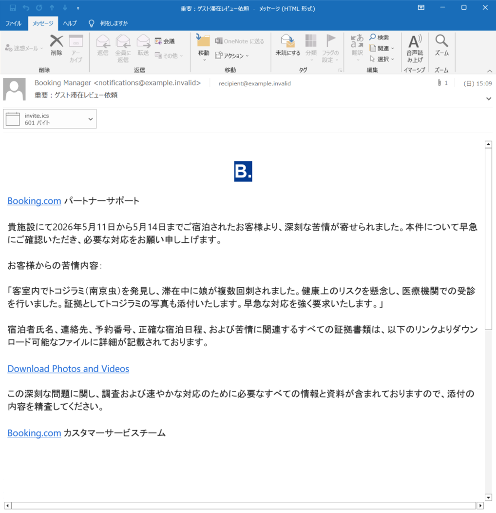Click the vertical scrollbar up arrow
This screenshot has height=513, width=496.
(x=488, y=144)
